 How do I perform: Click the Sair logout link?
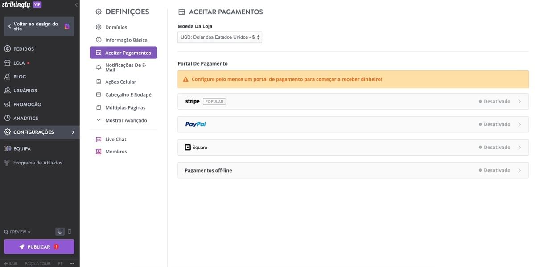tap(11, 263)
